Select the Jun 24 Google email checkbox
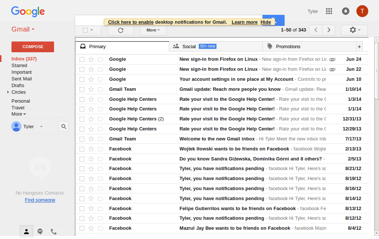This screenshot has height=239, width=379. pyautogui.click(x=82, y=60)
